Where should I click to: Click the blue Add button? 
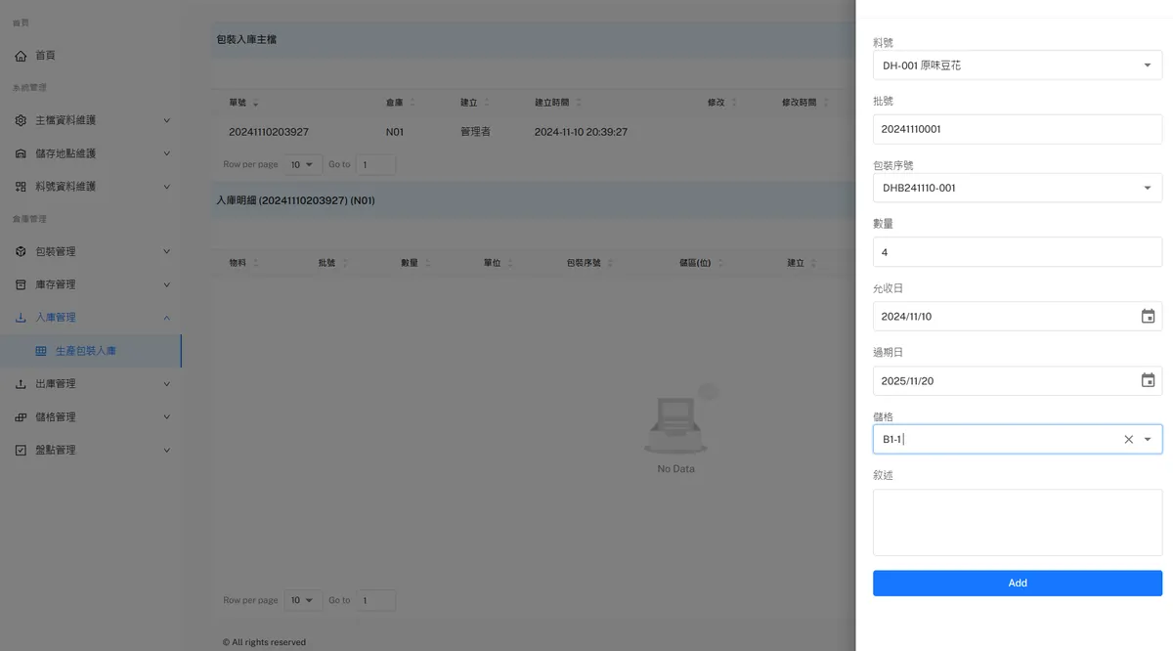click(x=1017, y=583)
